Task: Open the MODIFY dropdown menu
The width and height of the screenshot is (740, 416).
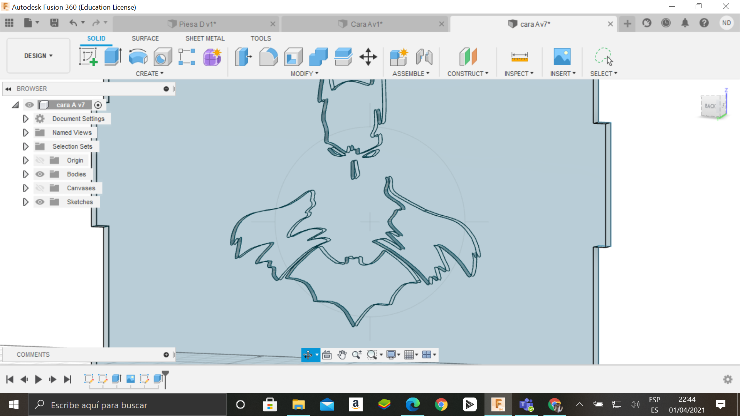Action: (x=304, y=74)
